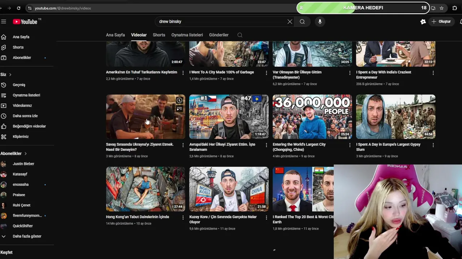Click the Kamera Hedefi progress bar
Screen dimensions: 462x259
(x=363, y=8)
